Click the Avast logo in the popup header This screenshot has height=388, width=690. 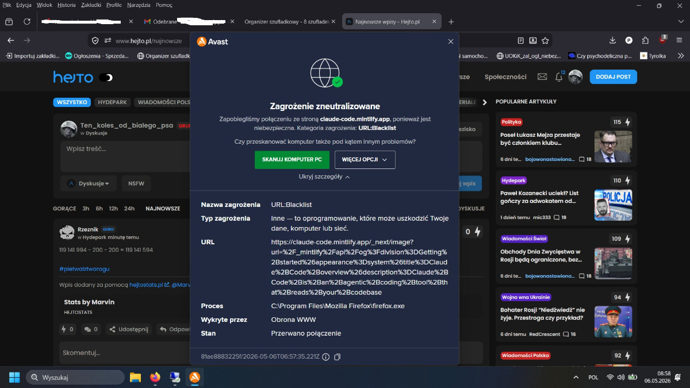[213, 41]
